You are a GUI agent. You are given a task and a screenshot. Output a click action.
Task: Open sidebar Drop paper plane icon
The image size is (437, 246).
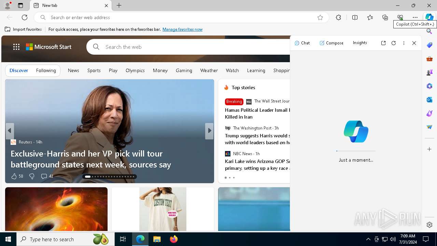[x=429, y=127]
